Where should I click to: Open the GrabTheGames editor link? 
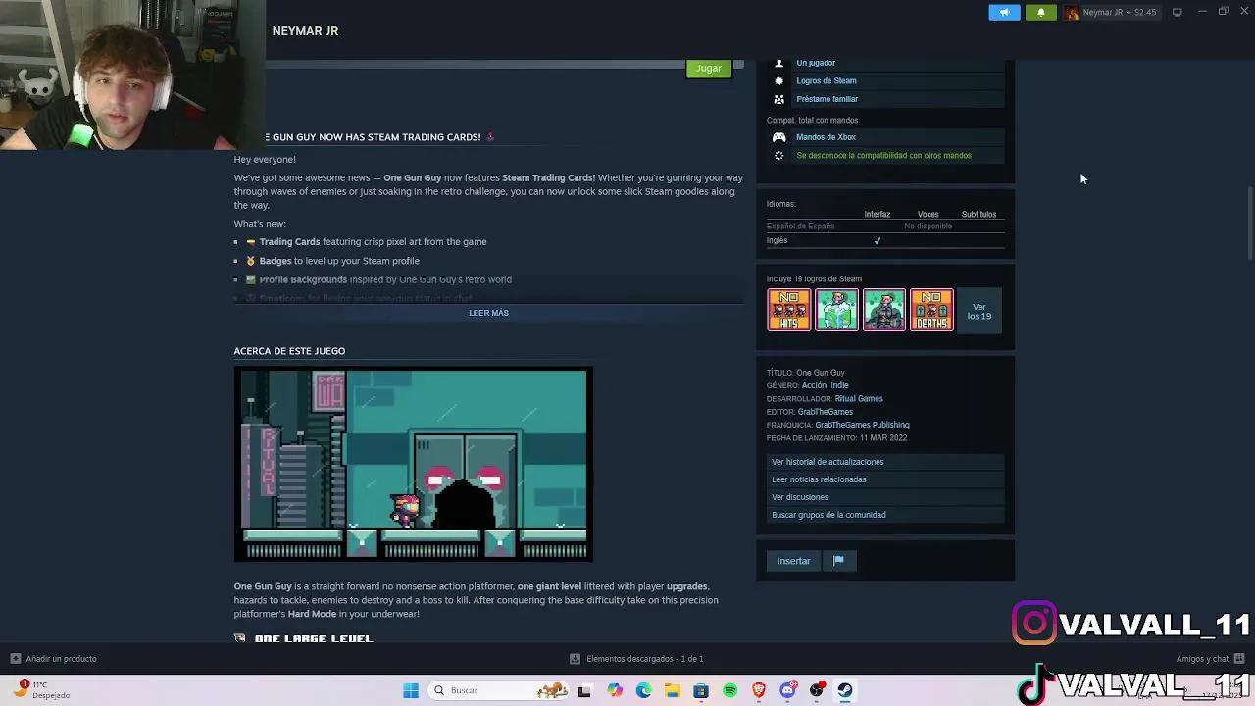pyautogui.click(x=825, y=412)
